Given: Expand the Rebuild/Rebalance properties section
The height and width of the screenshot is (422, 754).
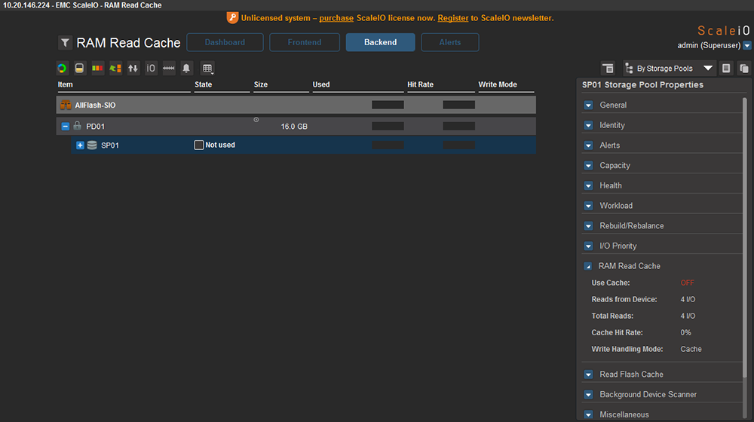Looking at the screenshot, I should 589,226.
